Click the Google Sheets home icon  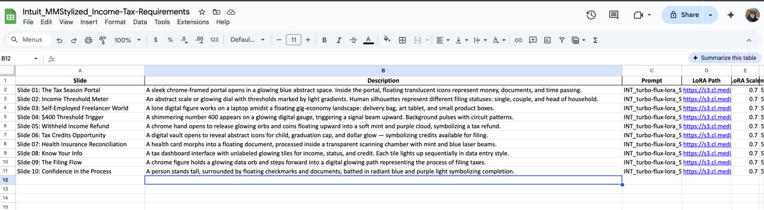coord(11,16)
